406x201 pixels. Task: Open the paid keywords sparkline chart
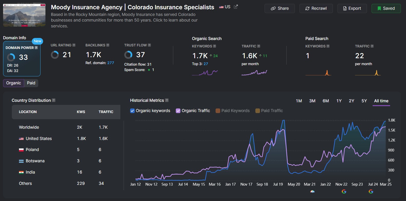pos(318,73)
